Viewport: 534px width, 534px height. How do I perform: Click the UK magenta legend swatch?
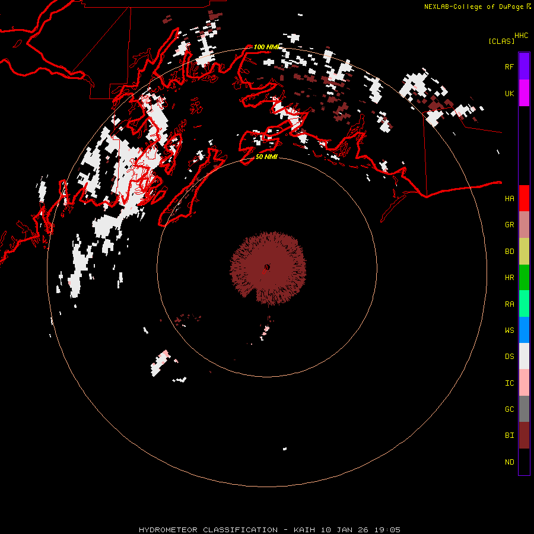(524, 93)
